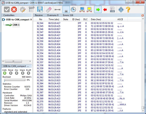Click the LOG file icon

[x=112, y=10]
